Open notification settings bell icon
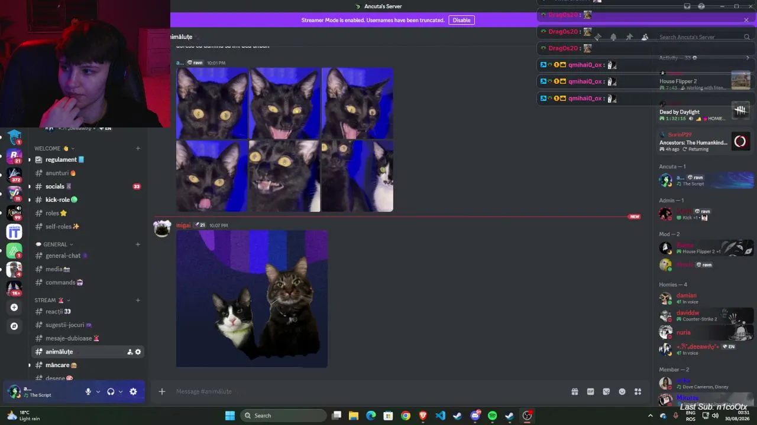Viewport: 757px width, 425px height. coord(613,37)
